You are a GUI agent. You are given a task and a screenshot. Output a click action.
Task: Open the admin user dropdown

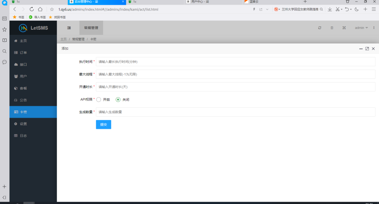[x=361, y=28]
